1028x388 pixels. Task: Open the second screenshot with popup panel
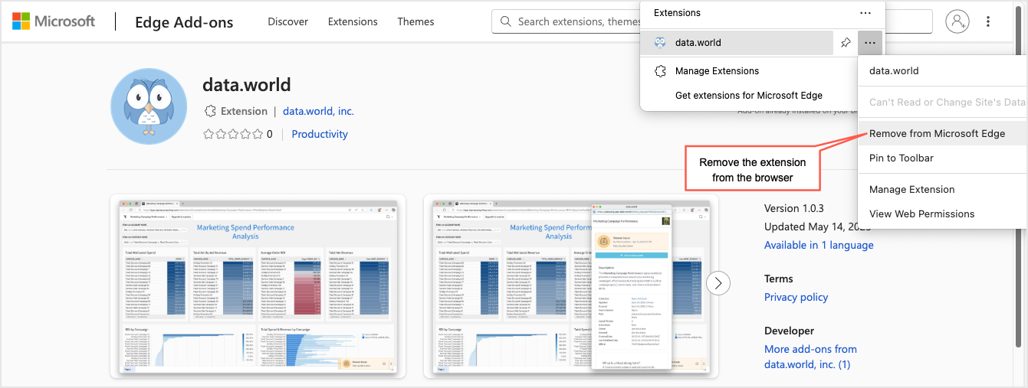(571, 286)
